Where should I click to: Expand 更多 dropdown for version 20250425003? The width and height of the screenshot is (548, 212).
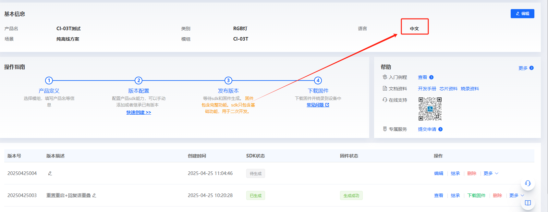click(x=517, y=195)
